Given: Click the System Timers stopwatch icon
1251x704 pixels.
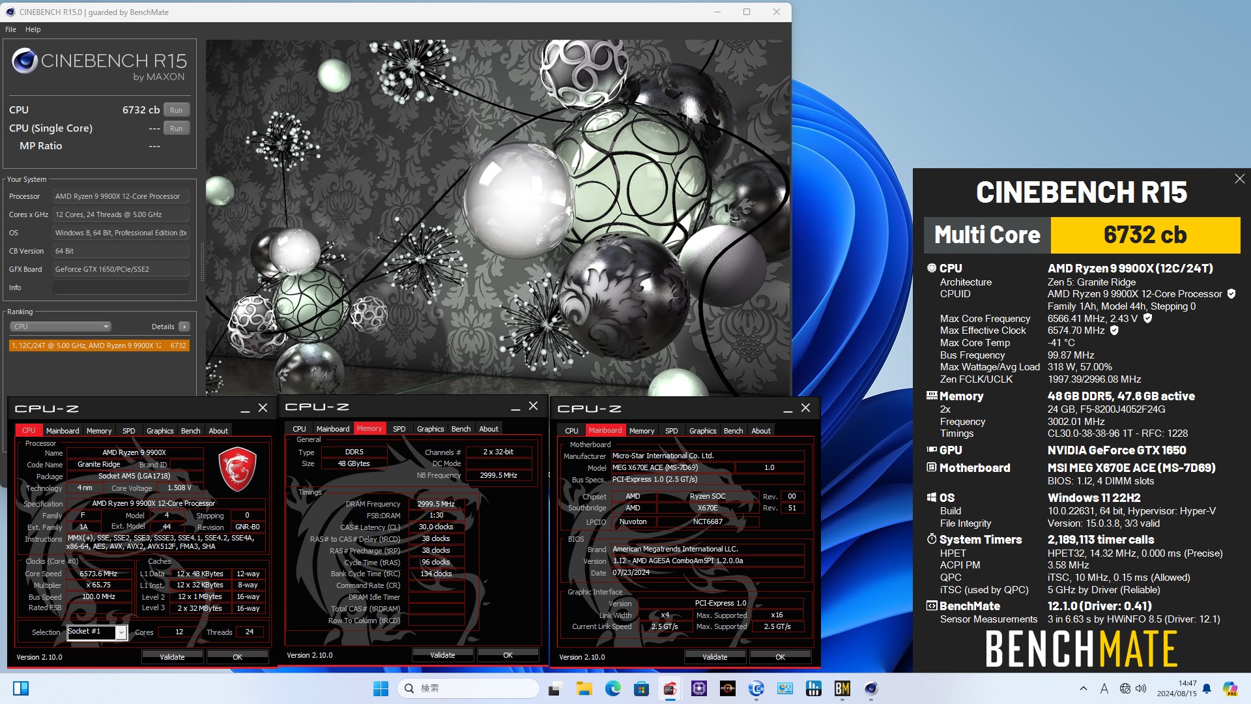Looking at the screenshot, I should pyautogui.click(x=932, y=539).
